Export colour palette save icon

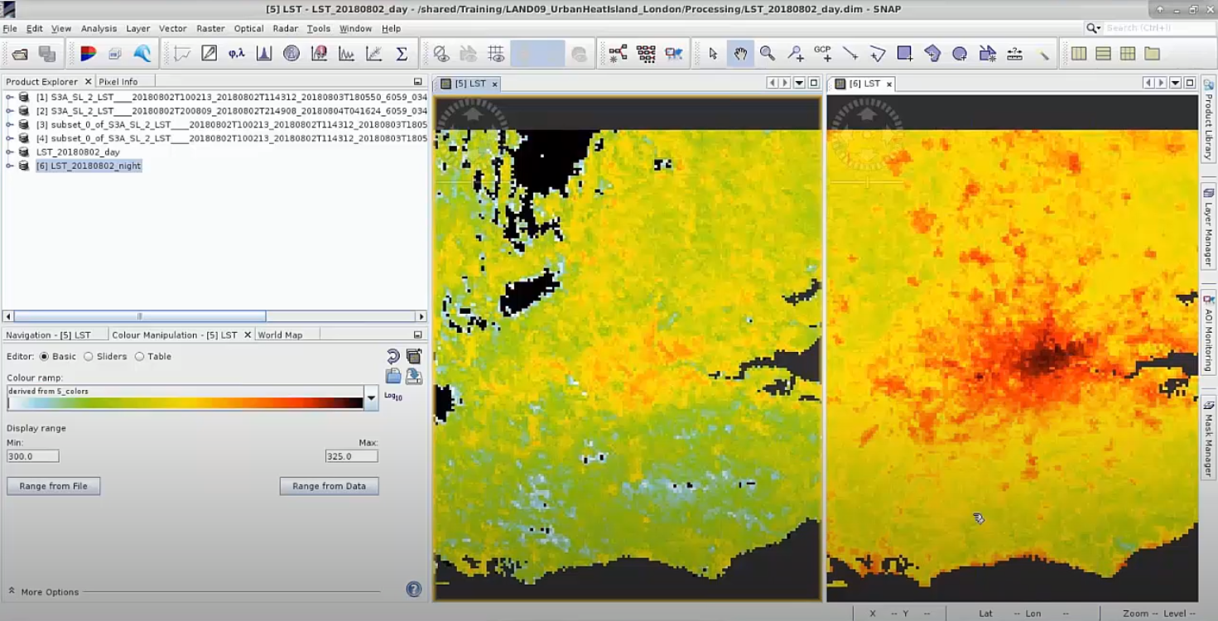(x=413, y=377)
